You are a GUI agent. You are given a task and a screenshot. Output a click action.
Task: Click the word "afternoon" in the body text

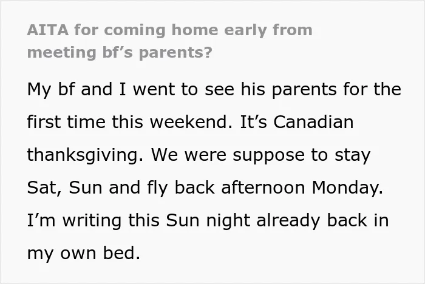(x=263, y=188)
